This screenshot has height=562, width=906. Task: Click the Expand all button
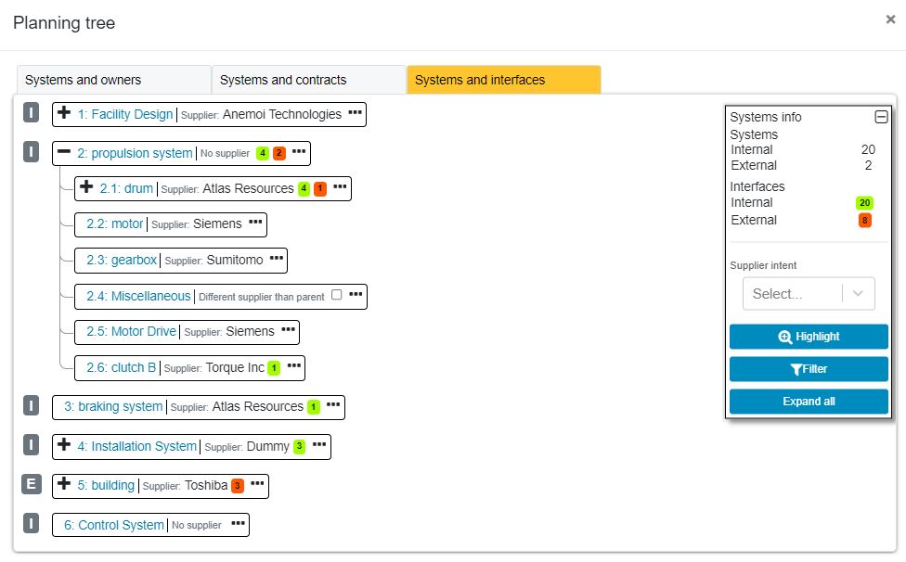pyautogui.click(x=809, y=401)
